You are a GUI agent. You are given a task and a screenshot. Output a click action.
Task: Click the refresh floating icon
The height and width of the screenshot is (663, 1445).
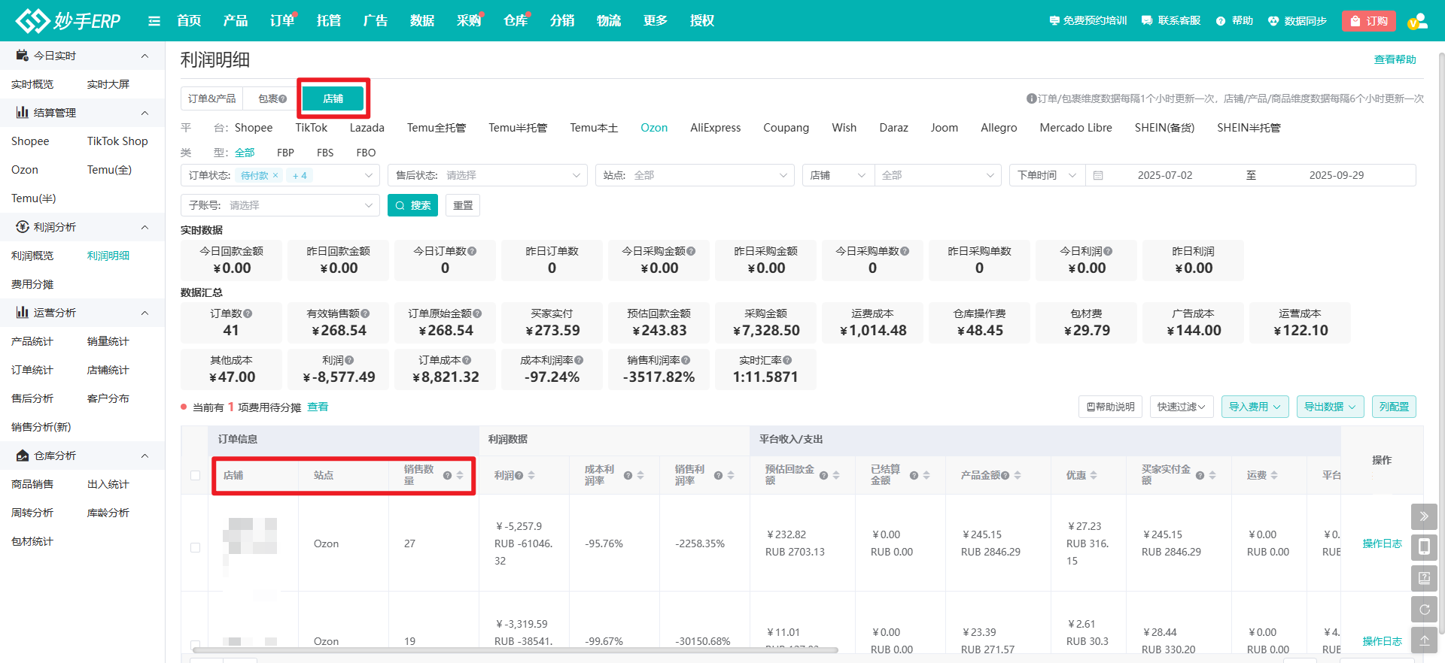pos(1424,610)
